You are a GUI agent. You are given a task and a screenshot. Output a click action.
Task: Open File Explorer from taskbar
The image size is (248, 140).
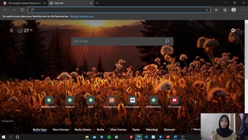coord(87,137)
